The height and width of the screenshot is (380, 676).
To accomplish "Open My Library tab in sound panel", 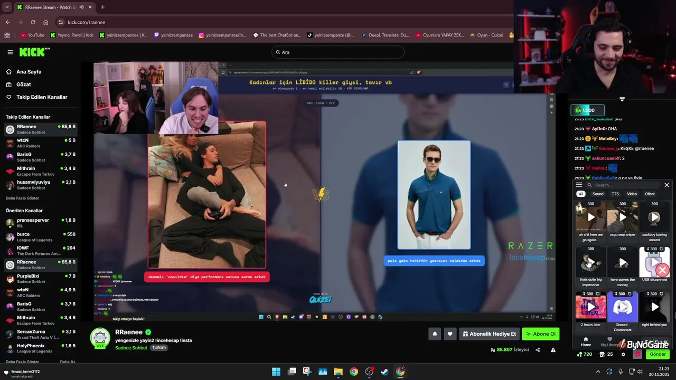I will point(610,342).
